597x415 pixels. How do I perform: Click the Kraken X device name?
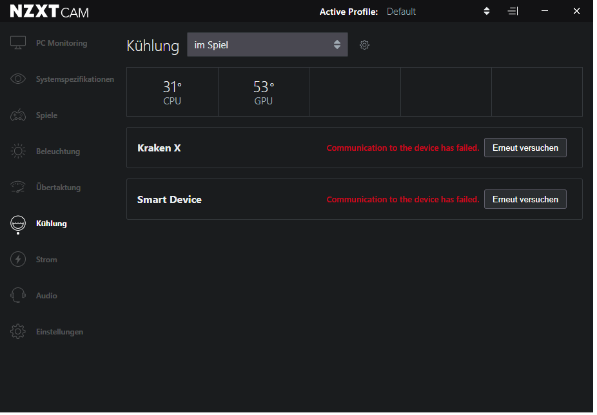click(159, 148)
